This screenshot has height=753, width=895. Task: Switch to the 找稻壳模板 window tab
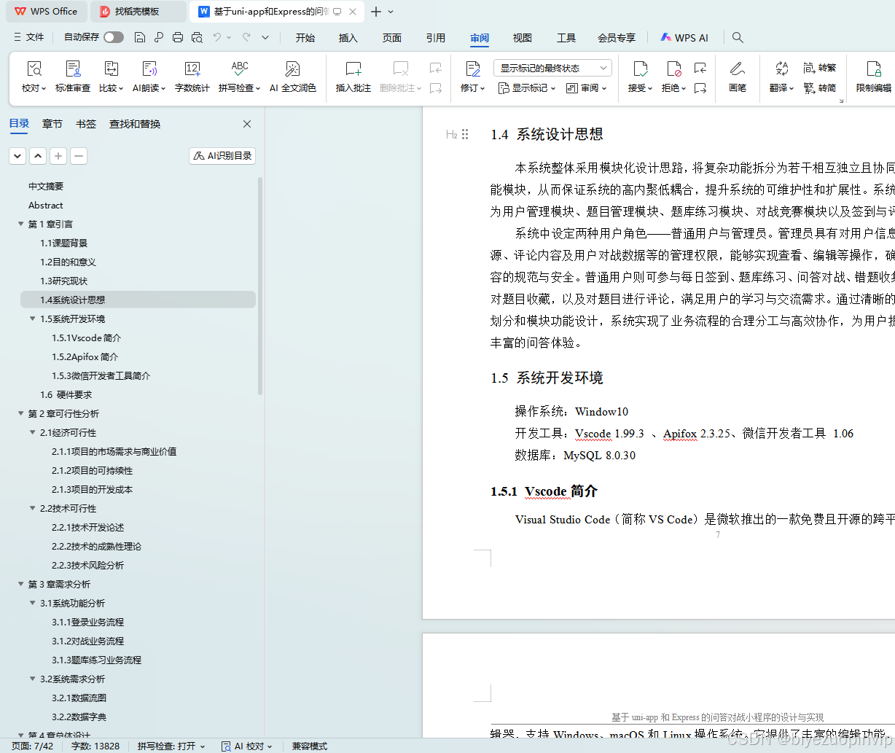click(x=138, y=12)
